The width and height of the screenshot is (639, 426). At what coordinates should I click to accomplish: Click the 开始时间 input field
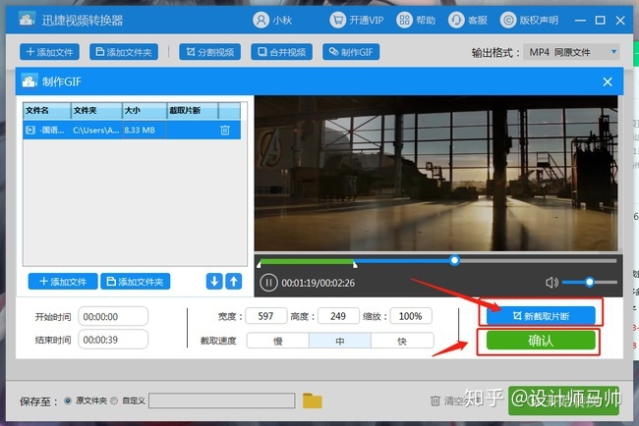click(113, 316)
